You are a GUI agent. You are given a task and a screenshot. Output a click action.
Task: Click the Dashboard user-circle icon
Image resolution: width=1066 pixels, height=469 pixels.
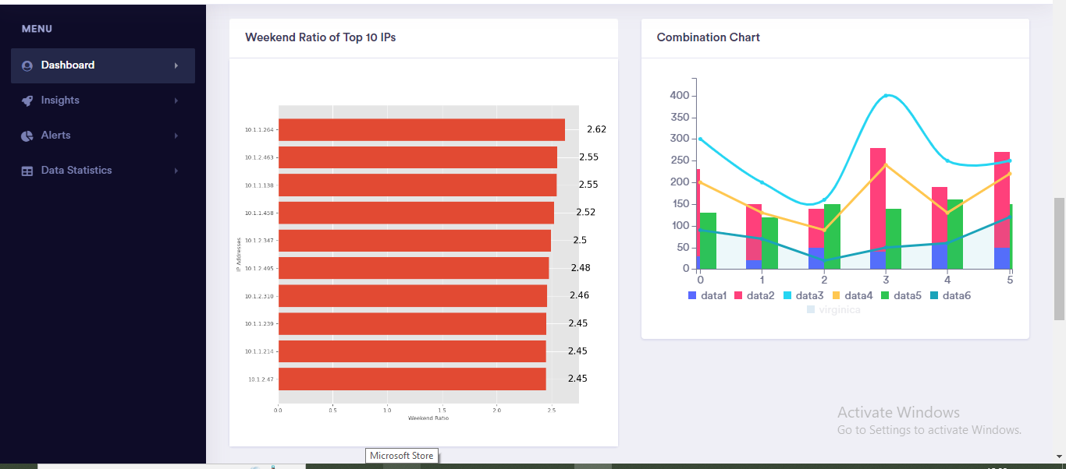point(27,65)
